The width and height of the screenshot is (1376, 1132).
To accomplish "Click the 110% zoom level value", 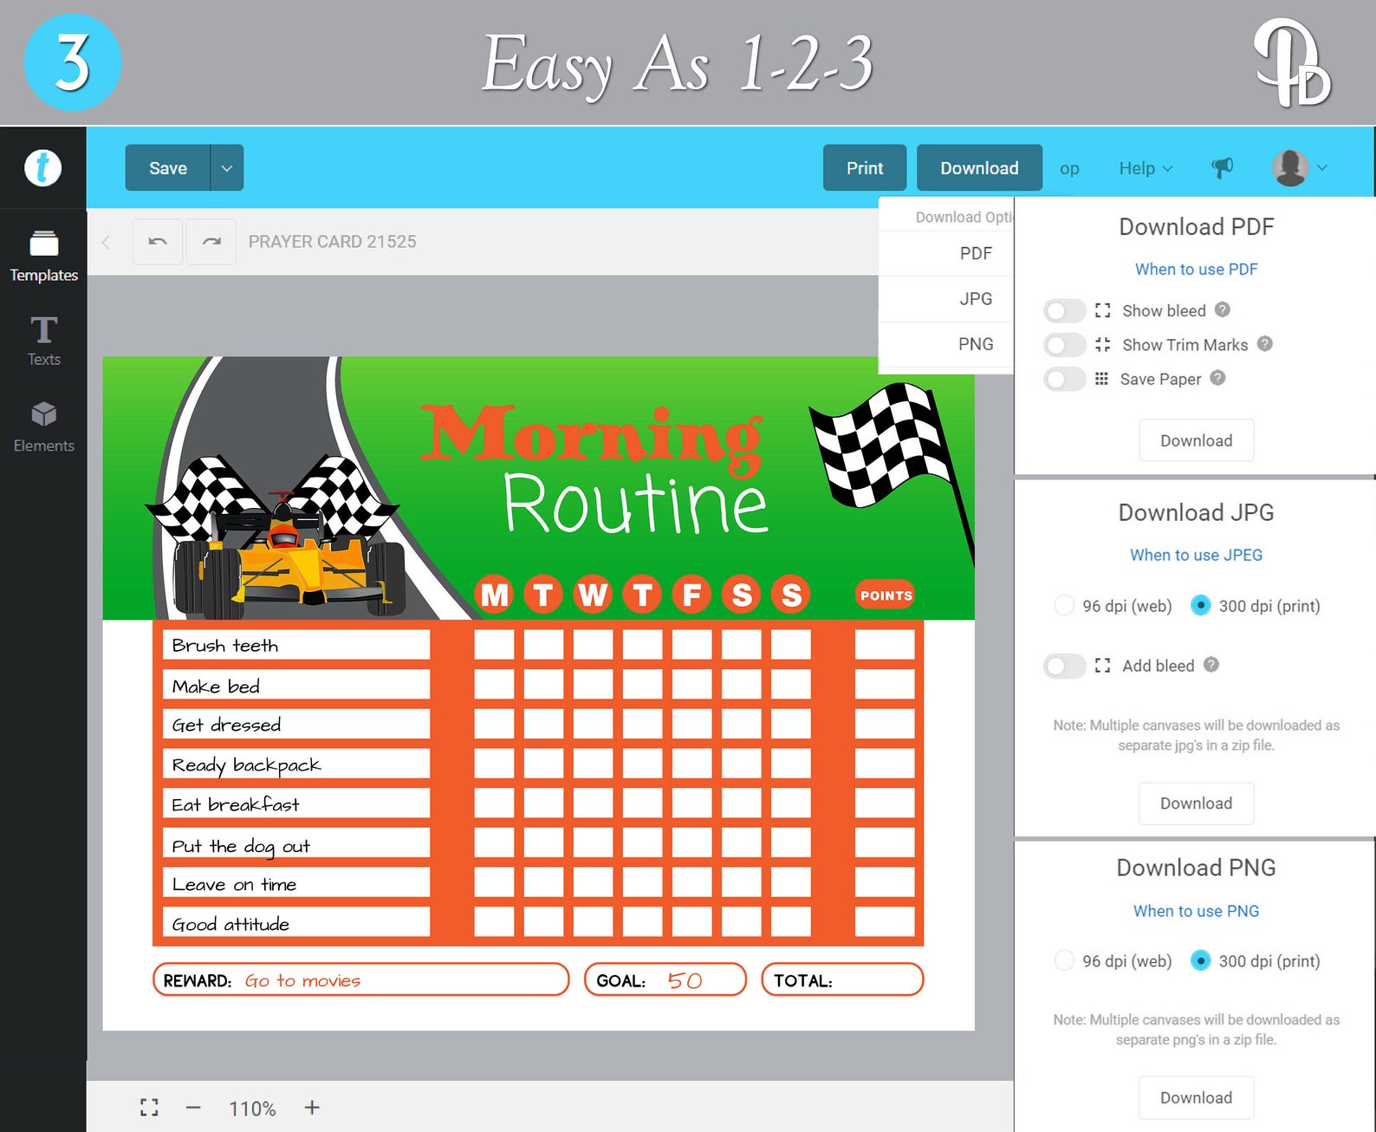I will coord(252,1109).
